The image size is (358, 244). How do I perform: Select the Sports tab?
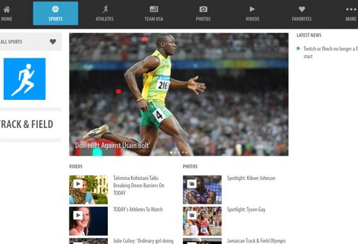click(x=55, y=13)
